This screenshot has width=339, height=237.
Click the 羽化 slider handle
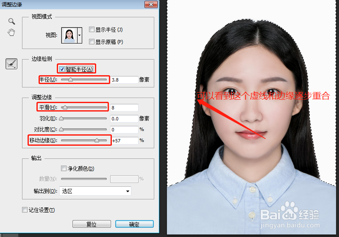[x=61, y=118]
